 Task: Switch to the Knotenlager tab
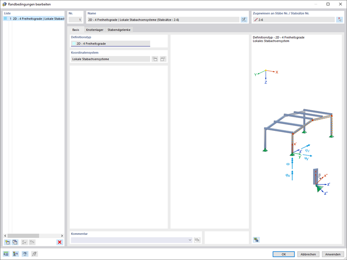(95, 30)
